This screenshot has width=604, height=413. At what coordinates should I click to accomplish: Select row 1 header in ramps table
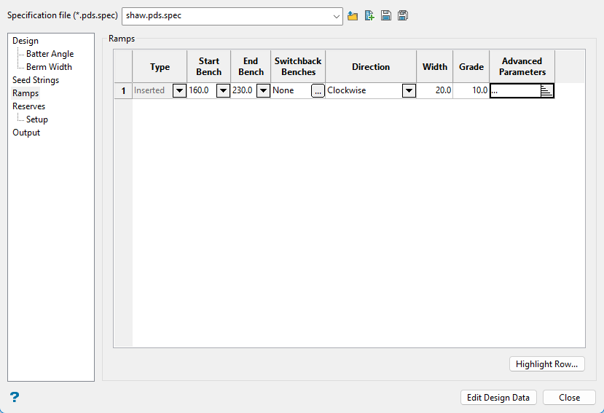[123, 91]
